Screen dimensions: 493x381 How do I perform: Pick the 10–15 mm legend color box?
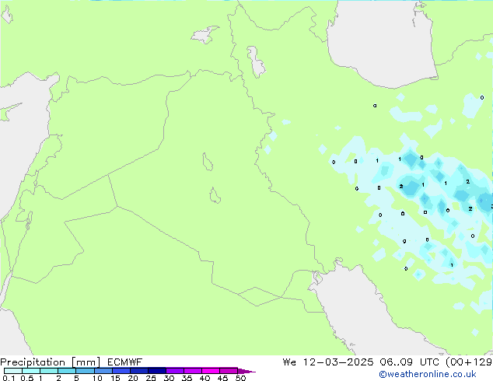coord(103,371)
